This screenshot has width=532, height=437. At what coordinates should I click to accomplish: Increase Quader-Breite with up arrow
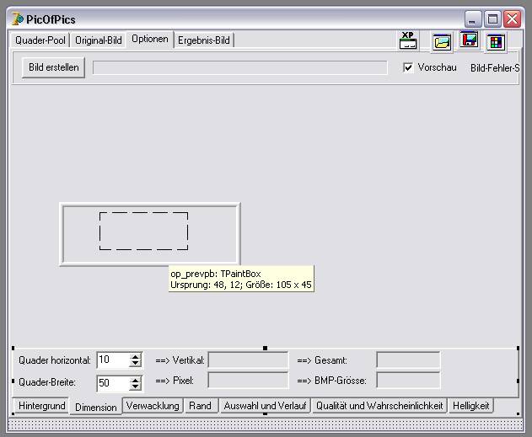click(x=136, y=380)
